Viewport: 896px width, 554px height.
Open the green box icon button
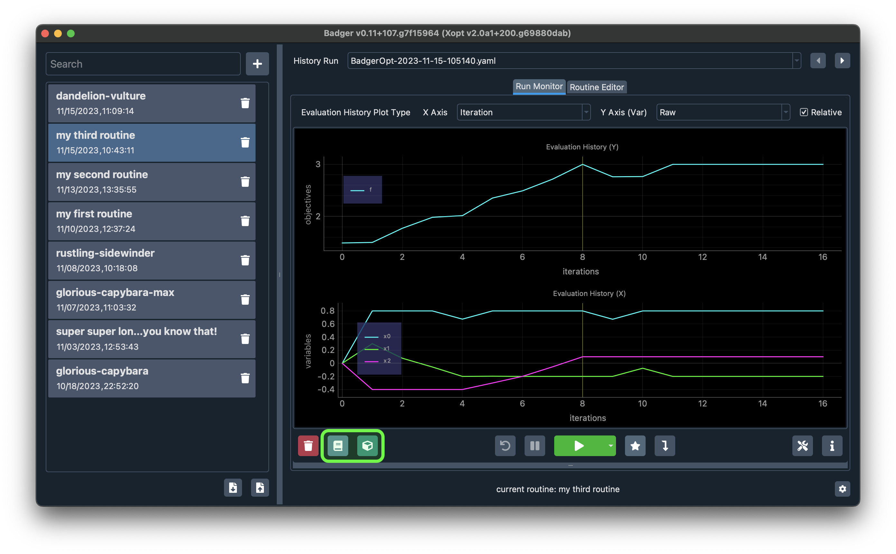[367, 446]
